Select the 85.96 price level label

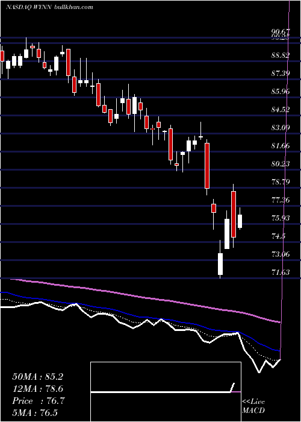tap(281, 92)
